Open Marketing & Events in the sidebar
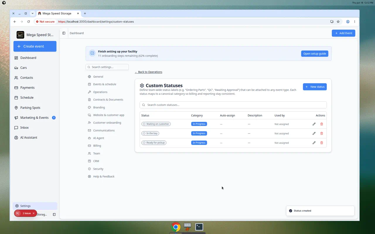Viewport: 375px width, 234px height. coord(35,118)
